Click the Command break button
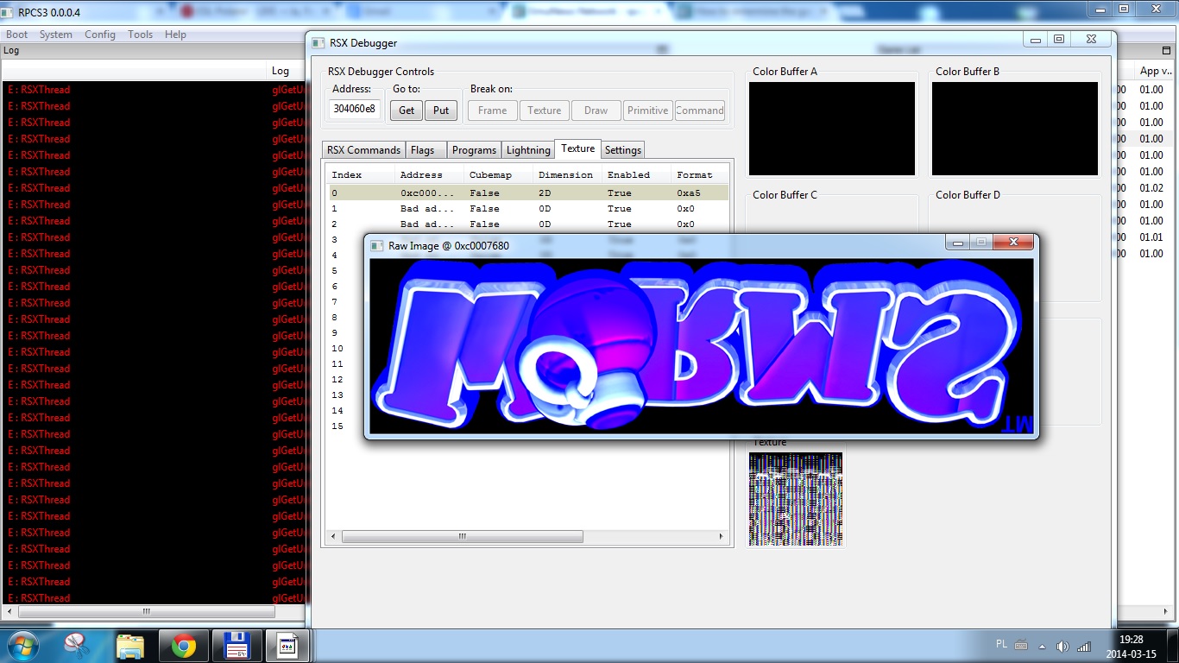The height and width of the screenshot is (663, 1179). tap(700, 110)
